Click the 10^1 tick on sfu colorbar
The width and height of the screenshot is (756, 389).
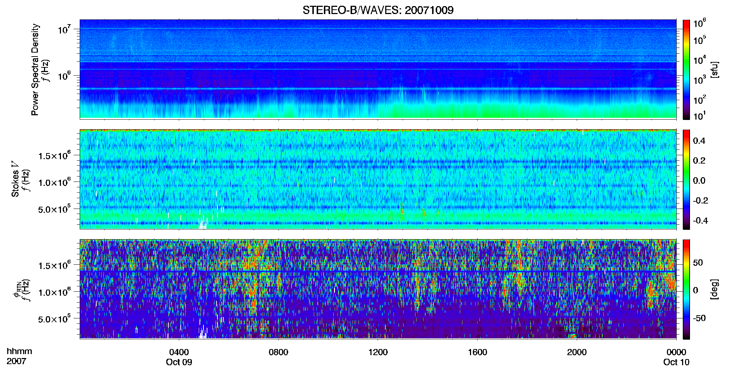point(699,116)
